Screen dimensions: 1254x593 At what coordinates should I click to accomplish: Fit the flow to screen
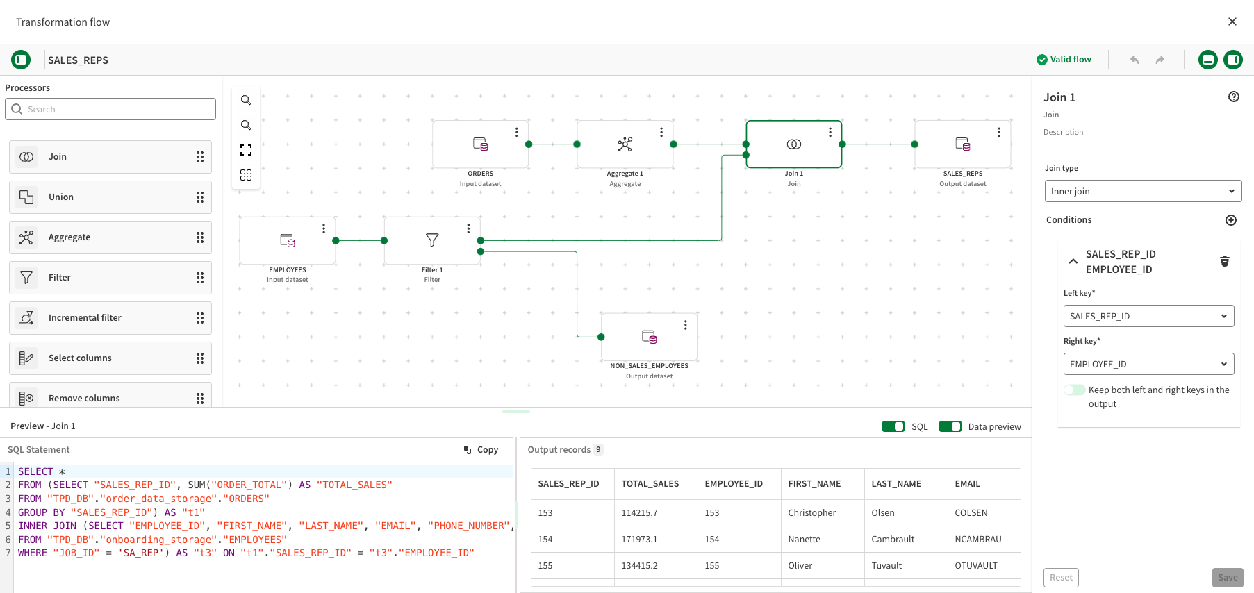[x=246, y=150]
